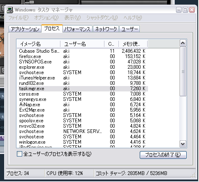Click the 153,152 K memory value
Viewport: 199px width, 182px height.
pyautogui.click(x=135, y=56)
